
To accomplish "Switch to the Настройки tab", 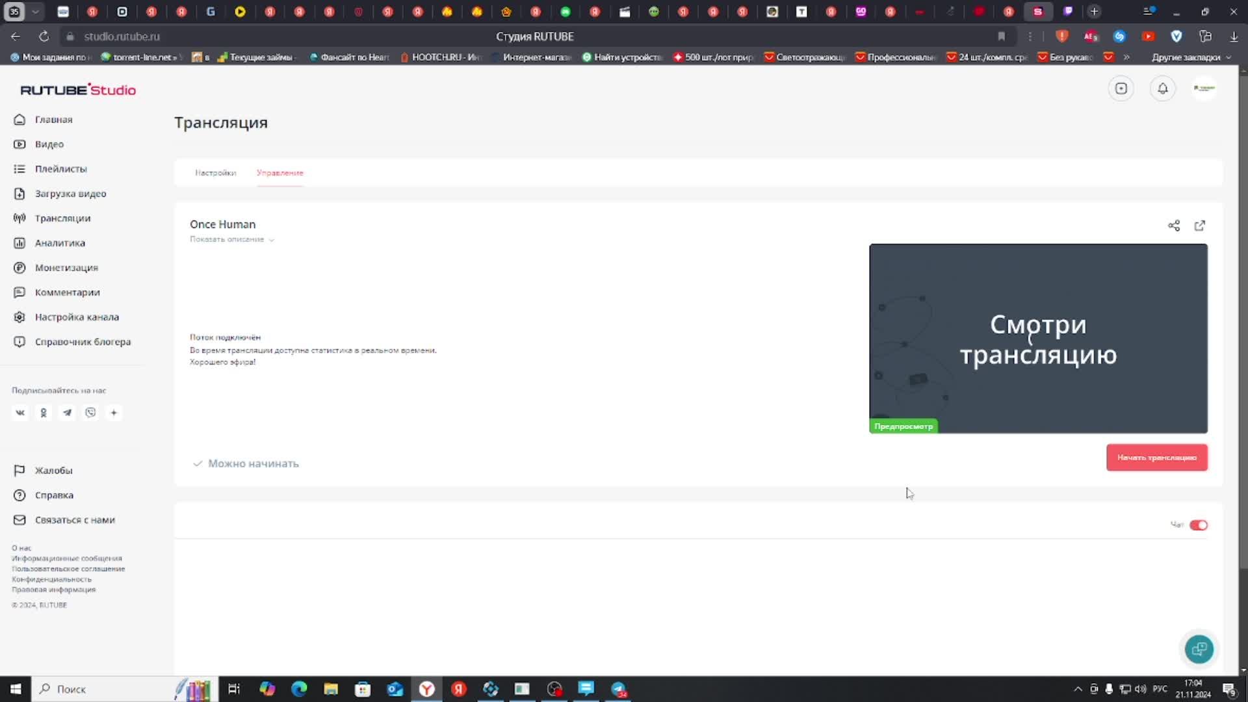I will click(215, 173).
